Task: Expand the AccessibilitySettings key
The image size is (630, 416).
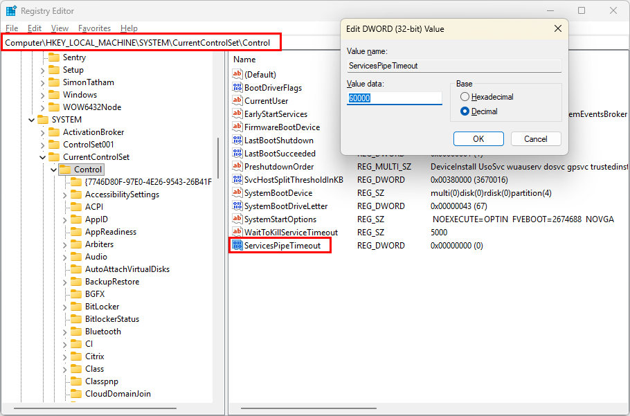Action: (64, 195)
